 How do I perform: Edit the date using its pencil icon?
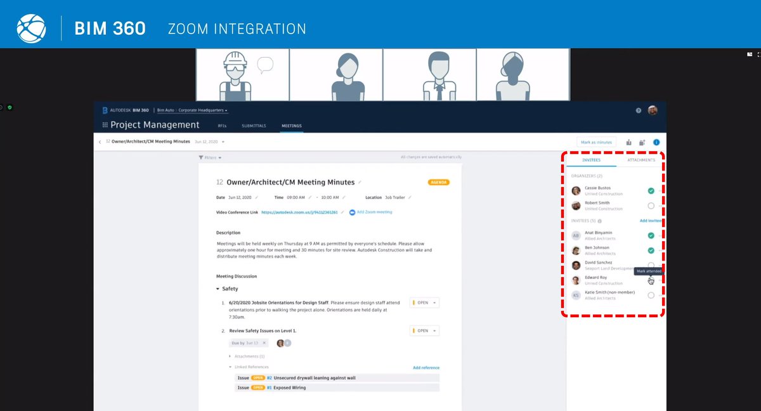(257, 198)
